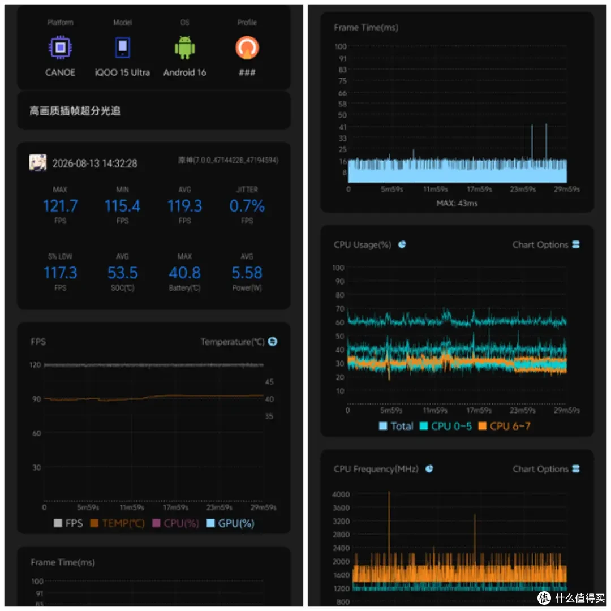Click the 5% LOW 117.3 FPS value
This screenshot has height=611, width=611.
(x=60, y=273)
